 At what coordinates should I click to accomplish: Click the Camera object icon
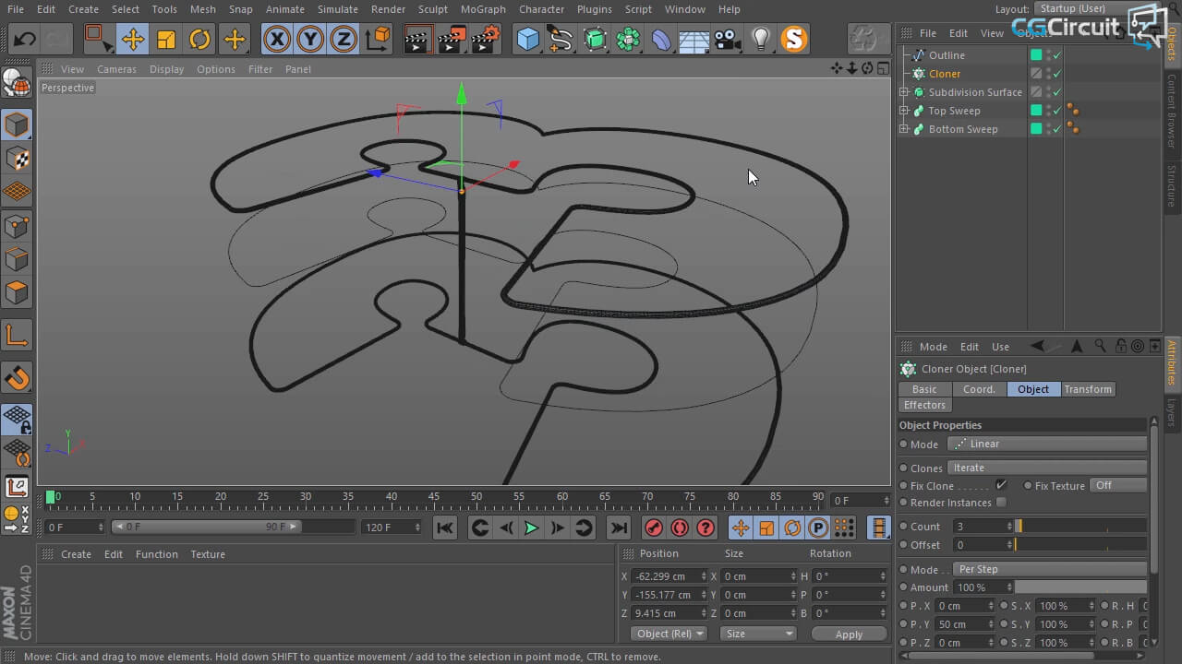click(x=727, y=39)
